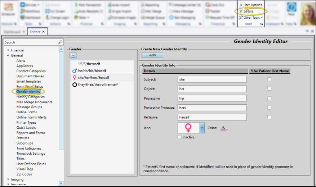Switch to the Dashboard tab
Image resolution: width=316 pixels, height=187 pixels.
(x=12, y=32)
